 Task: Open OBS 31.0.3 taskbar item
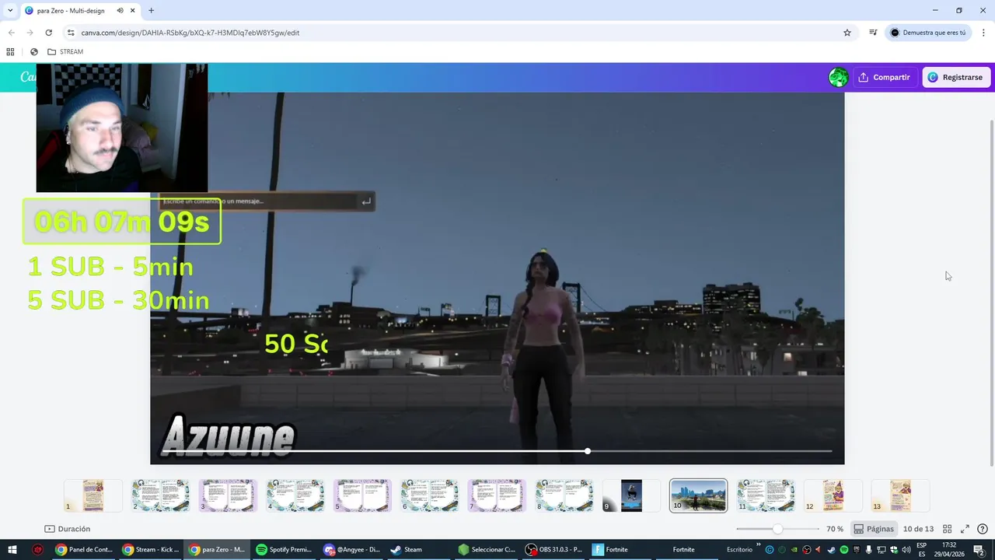(x=553, y=550)
